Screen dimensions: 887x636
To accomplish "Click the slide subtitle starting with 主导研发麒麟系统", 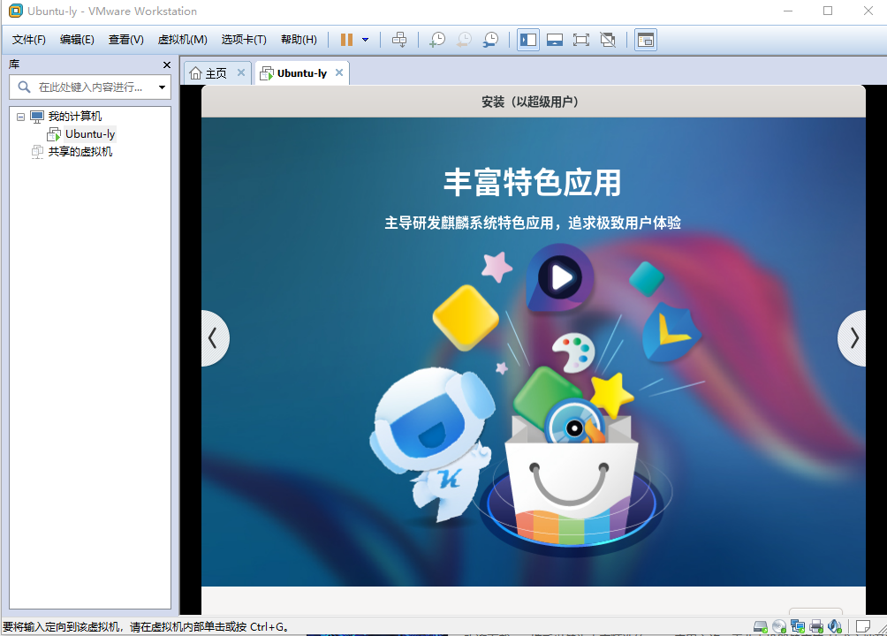I will 533,223.
